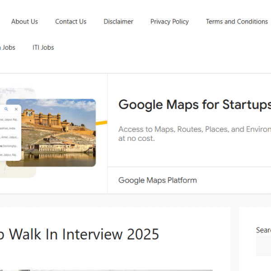
Task: Click the fort photo in the ad
Action: click(x=58, y=133)
